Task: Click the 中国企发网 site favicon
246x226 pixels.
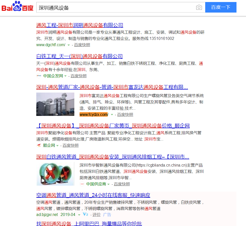Action: coord(39,76)
